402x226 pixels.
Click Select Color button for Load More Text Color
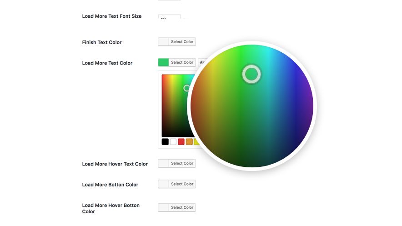(x=182, y=62)
